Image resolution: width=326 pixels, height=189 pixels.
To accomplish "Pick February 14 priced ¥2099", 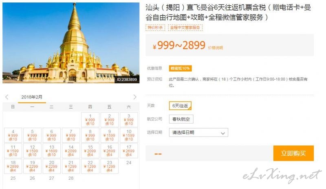I will pyautogui.click(x=71, y=151).
